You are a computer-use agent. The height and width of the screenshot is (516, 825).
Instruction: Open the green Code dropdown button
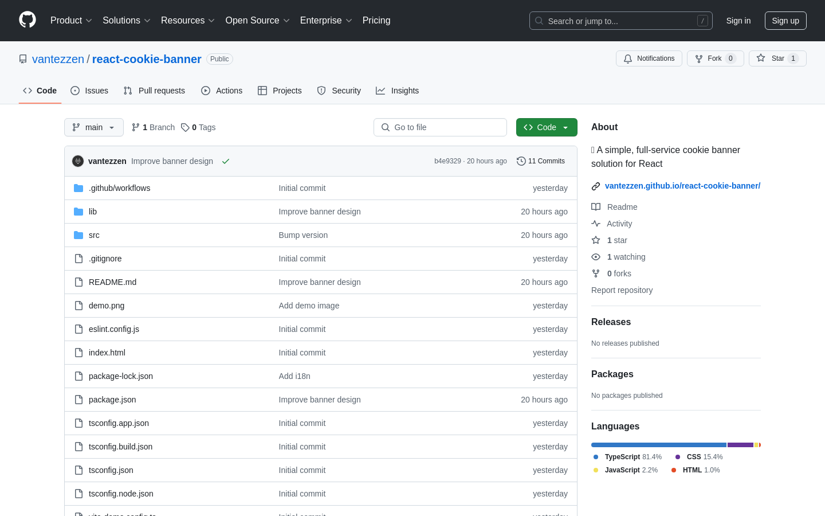pos(547,127)
